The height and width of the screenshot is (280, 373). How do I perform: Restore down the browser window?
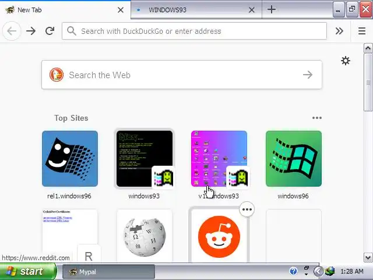click(x=352, y=9)
